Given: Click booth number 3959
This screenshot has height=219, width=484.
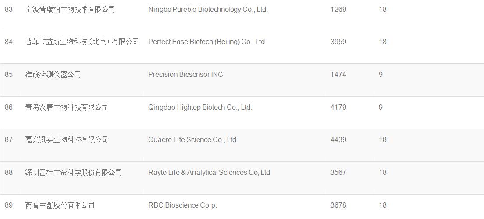Looking at the screenshot, I should [338, 42].
